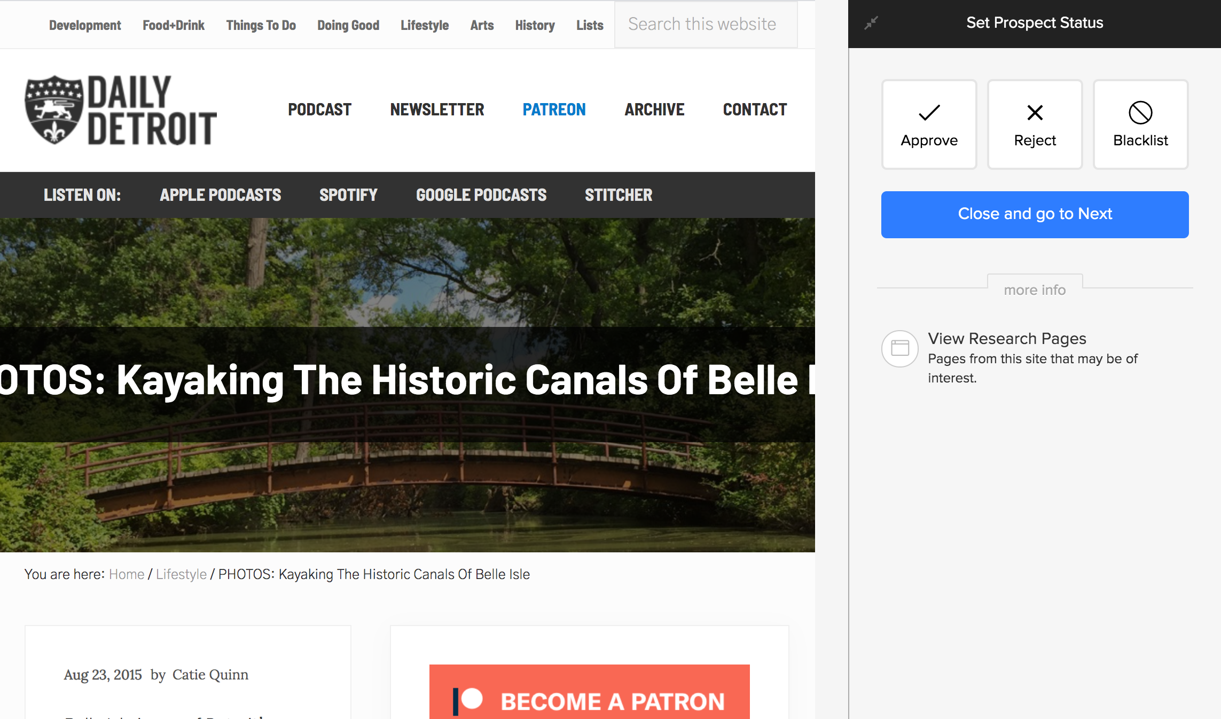
Task: Click the Lifestyle breadcrumb link
Action: click(x=181, y=574)
